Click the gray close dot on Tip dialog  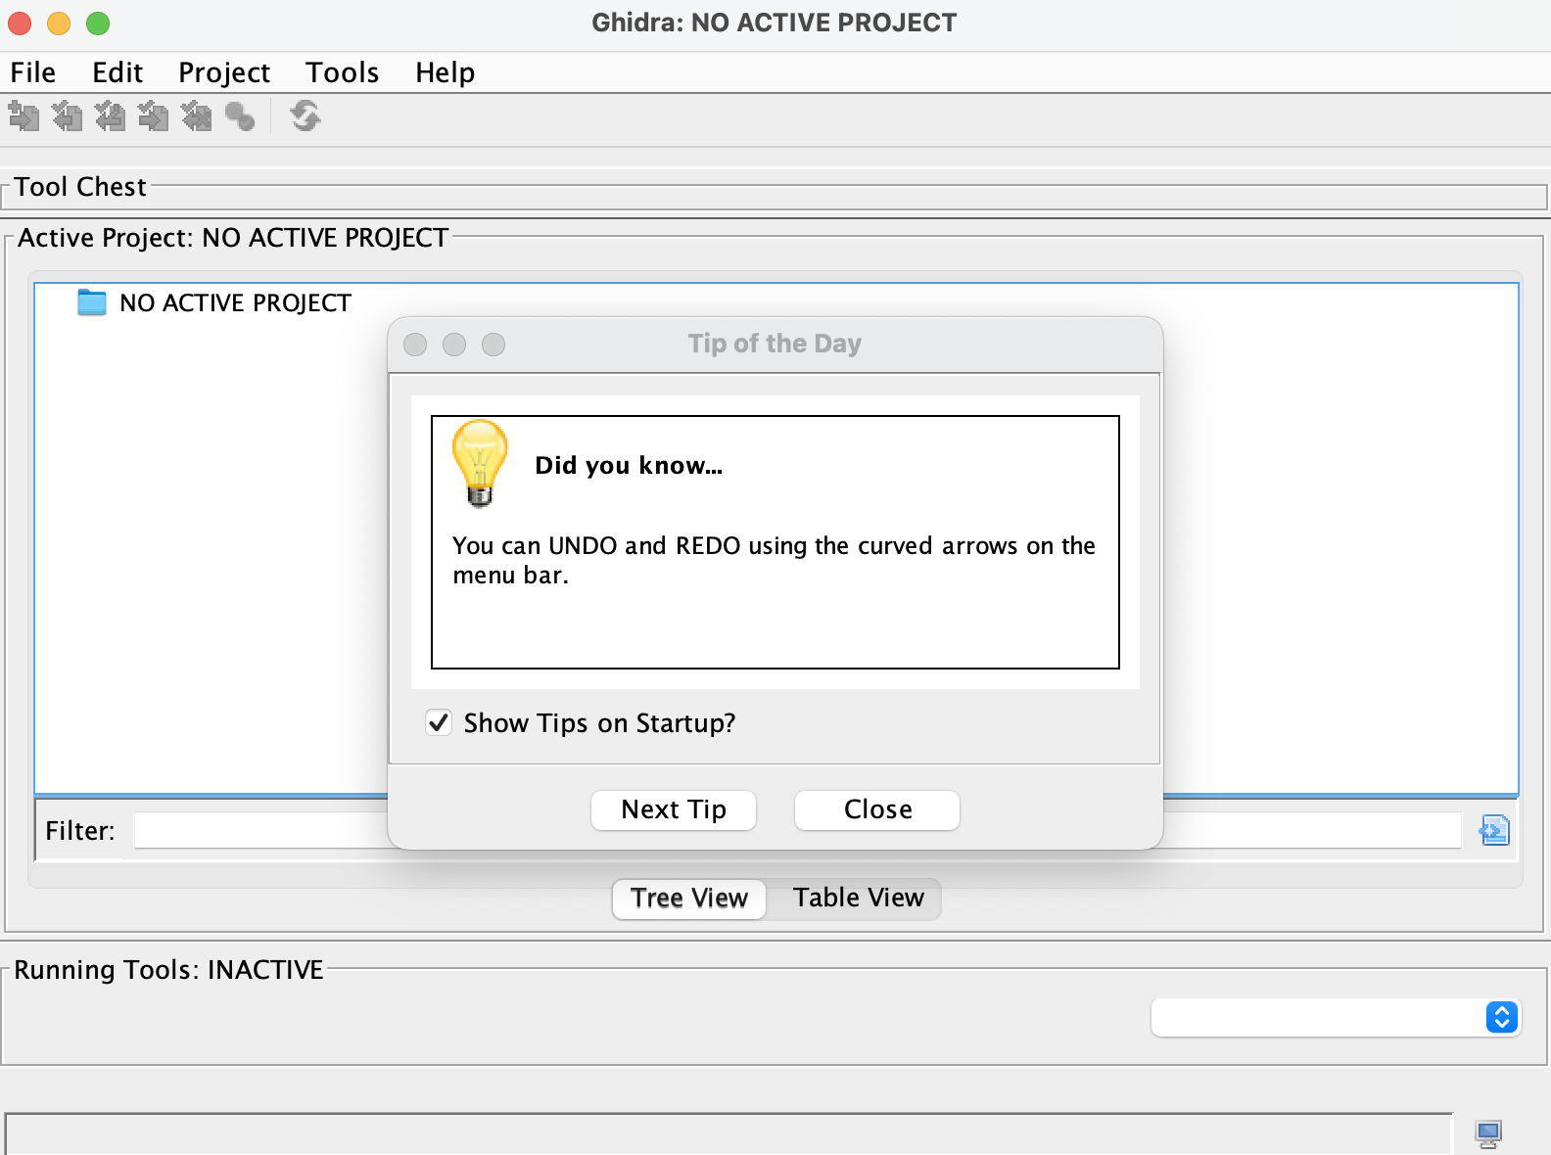[415, 345]
